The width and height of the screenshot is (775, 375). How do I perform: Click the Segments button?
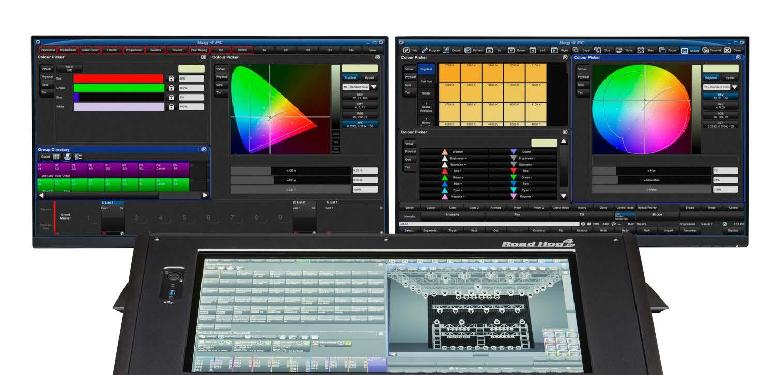pos(430,230)
